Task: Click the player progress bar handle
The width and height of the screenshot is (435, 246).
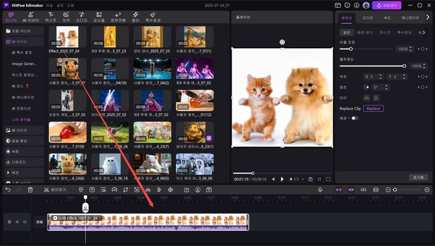Action: coord(252,173)
